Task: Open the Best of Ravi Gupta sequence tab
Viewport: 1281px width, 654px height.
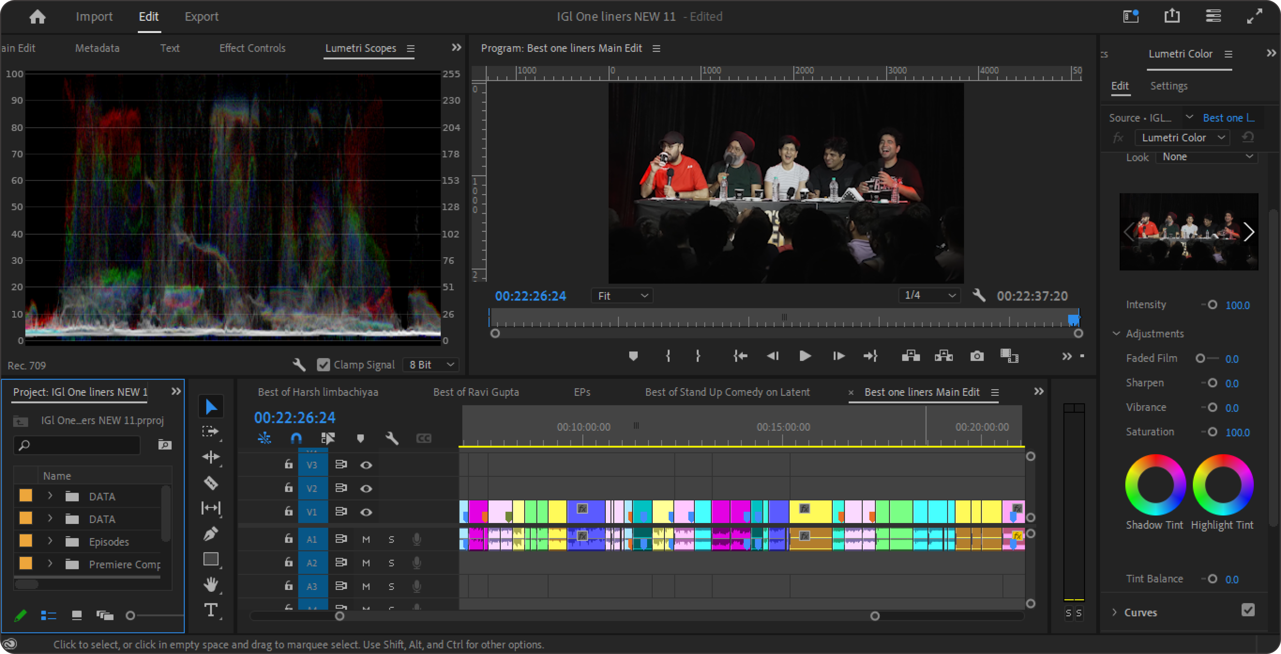Action: [476, 392]
